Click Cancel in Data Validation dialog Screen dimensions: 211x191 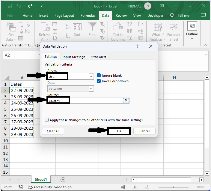pos(144,131)
